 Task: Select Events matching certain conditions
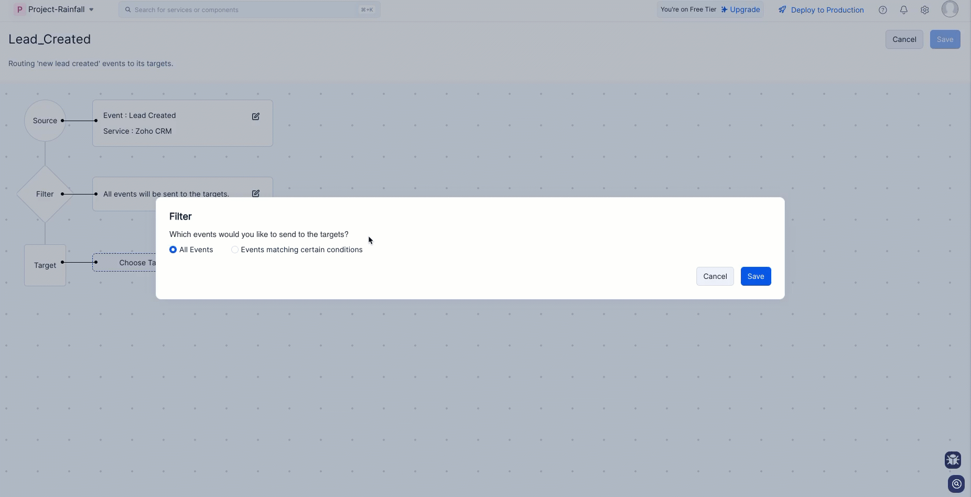[235, 250]
